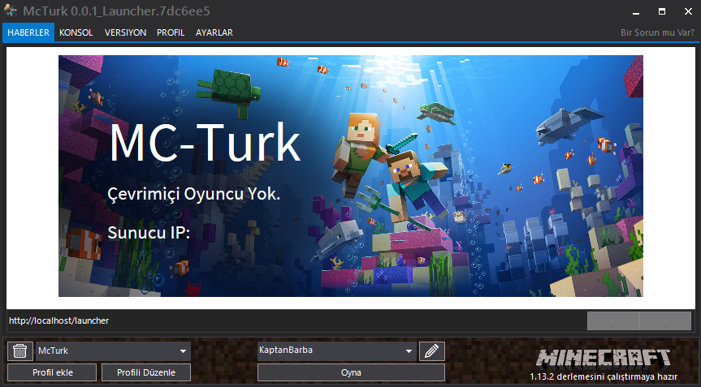701x387 pixels.
Task: Edit the username with the pencil icon
Action: tap(431, 351)
